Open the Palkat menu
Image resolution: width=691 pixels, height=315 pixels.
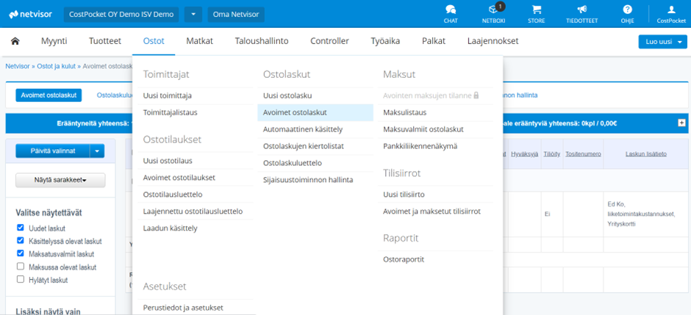(x=434, y=41)
